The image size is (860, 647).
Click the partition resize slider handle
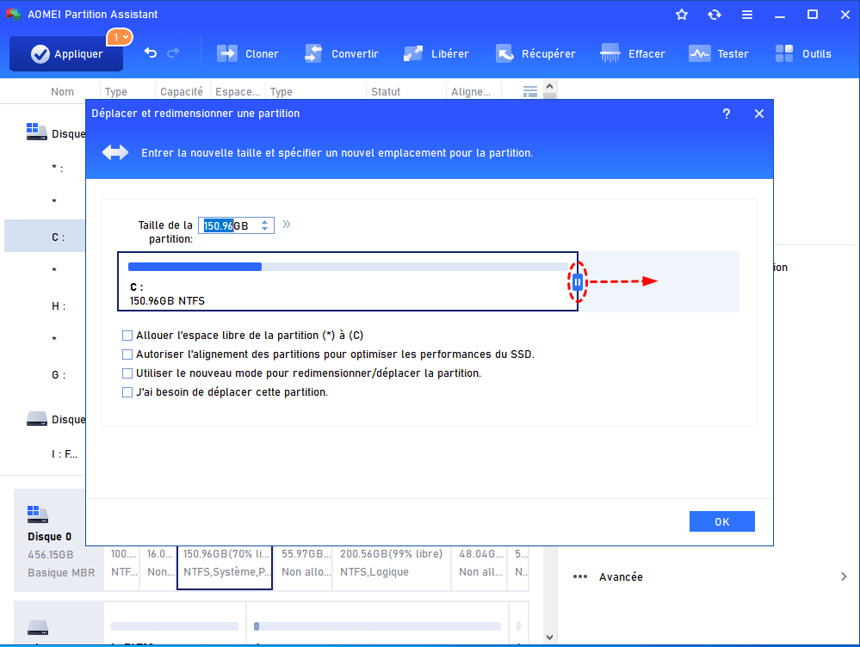tap(578, 281)
